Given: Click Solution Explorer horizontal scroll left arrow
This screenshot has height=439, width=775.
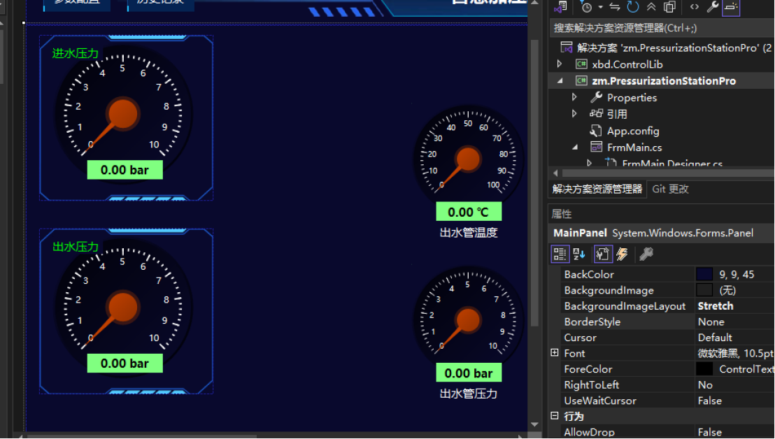Looking at the screenshot, I should tap(555, 173).
